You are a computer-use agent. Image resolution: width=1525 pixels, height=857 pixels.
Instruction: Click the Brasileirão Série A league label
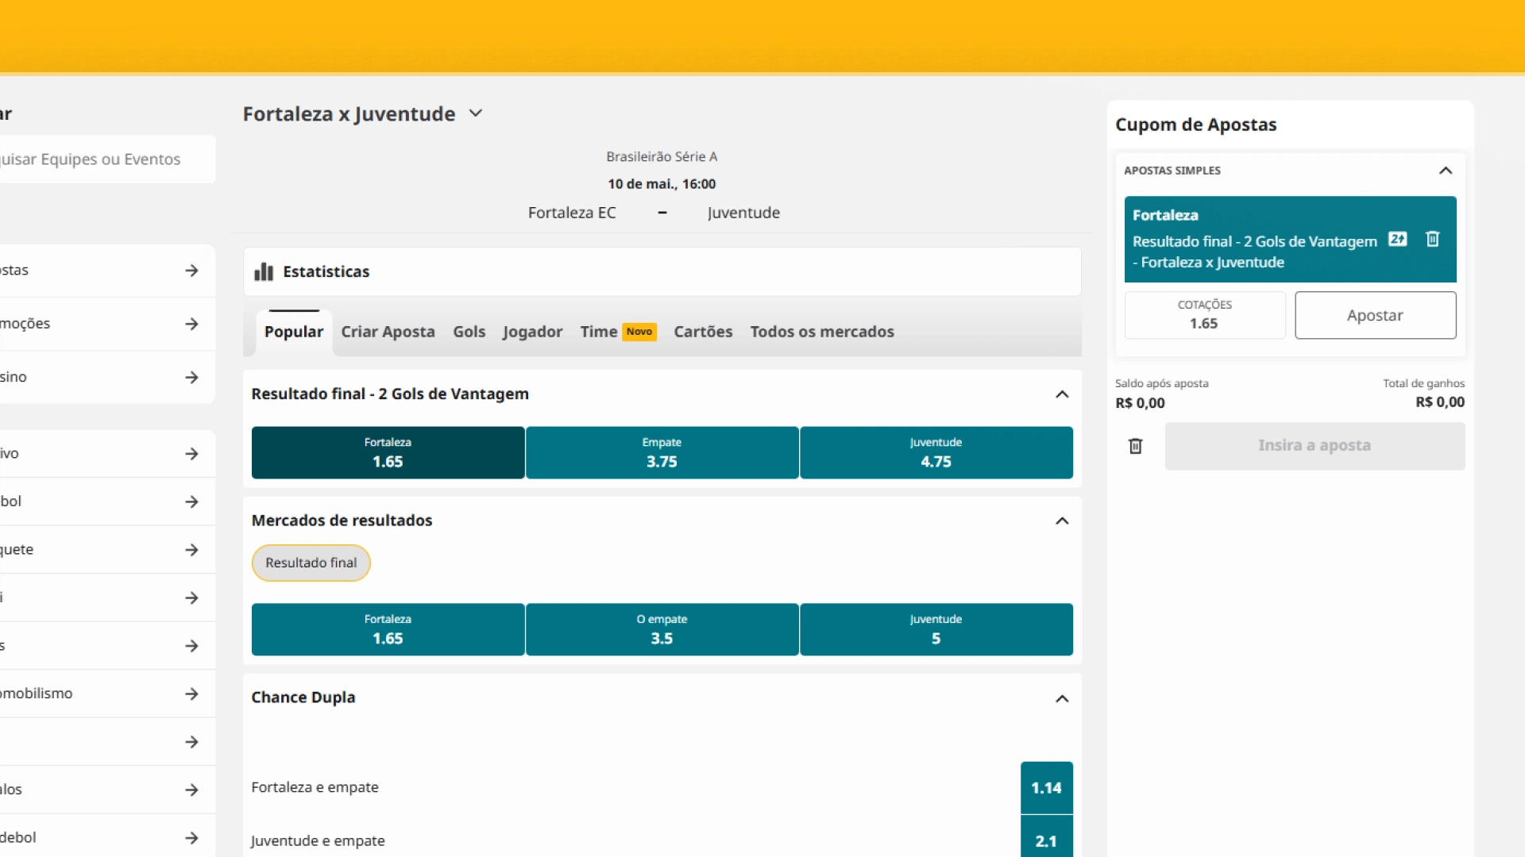662,157
